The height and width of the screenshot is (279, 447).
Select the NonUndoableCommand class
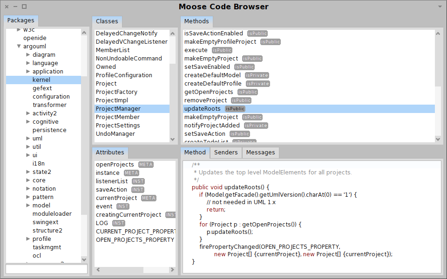129,59
